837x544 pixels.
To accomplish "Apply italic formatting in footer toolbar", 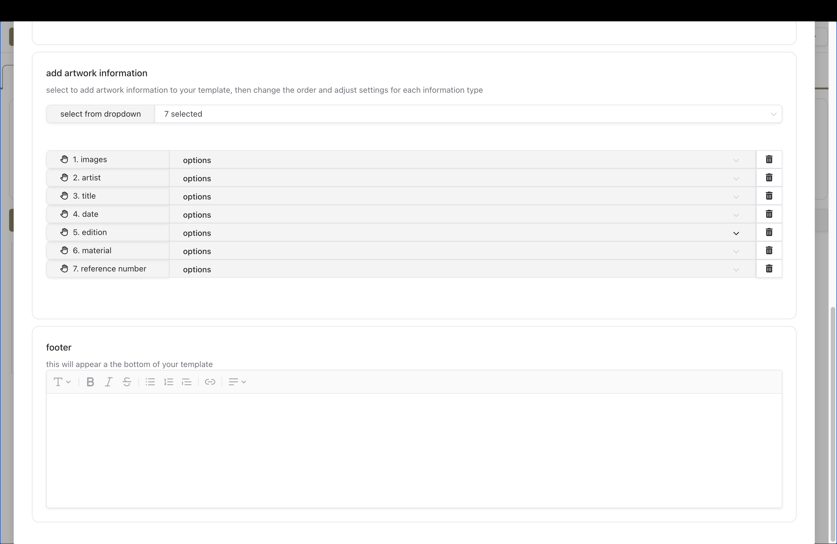I will point(109,382).
